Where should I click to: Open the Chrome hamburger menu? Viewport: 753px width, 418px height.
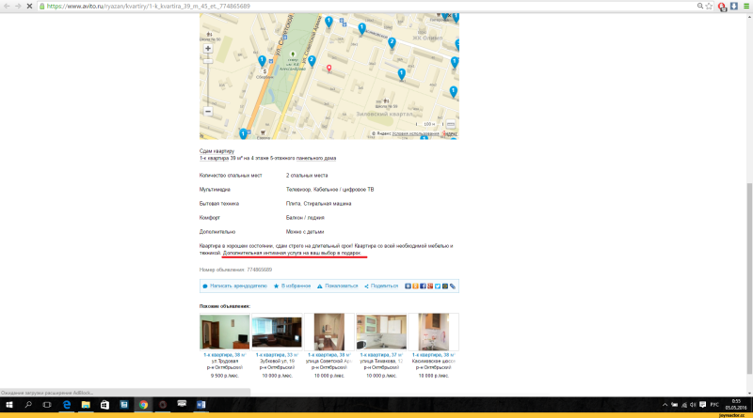pyautogui.click(x=745, y=6)
